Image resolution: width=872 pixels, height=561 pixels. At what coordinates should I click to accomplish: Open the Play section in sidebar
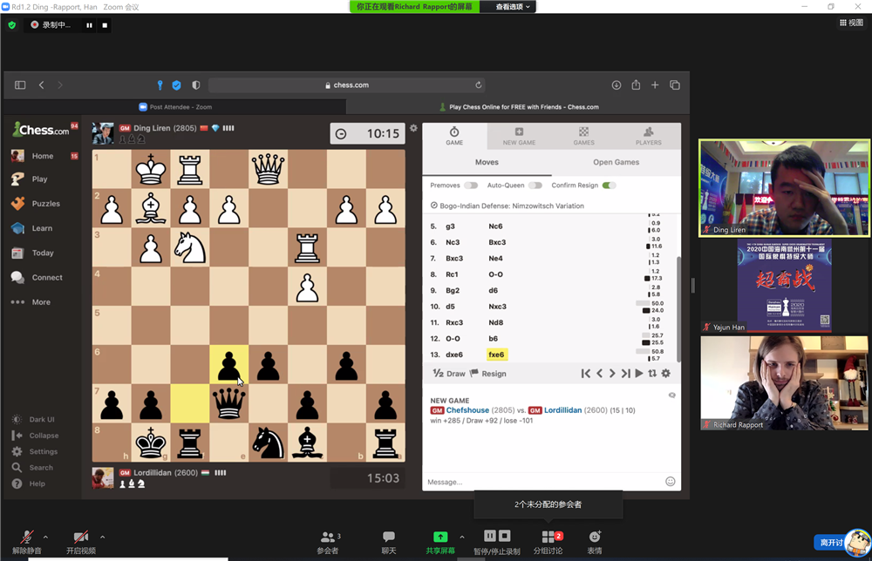pyautogui.click(x=39, y=179)
